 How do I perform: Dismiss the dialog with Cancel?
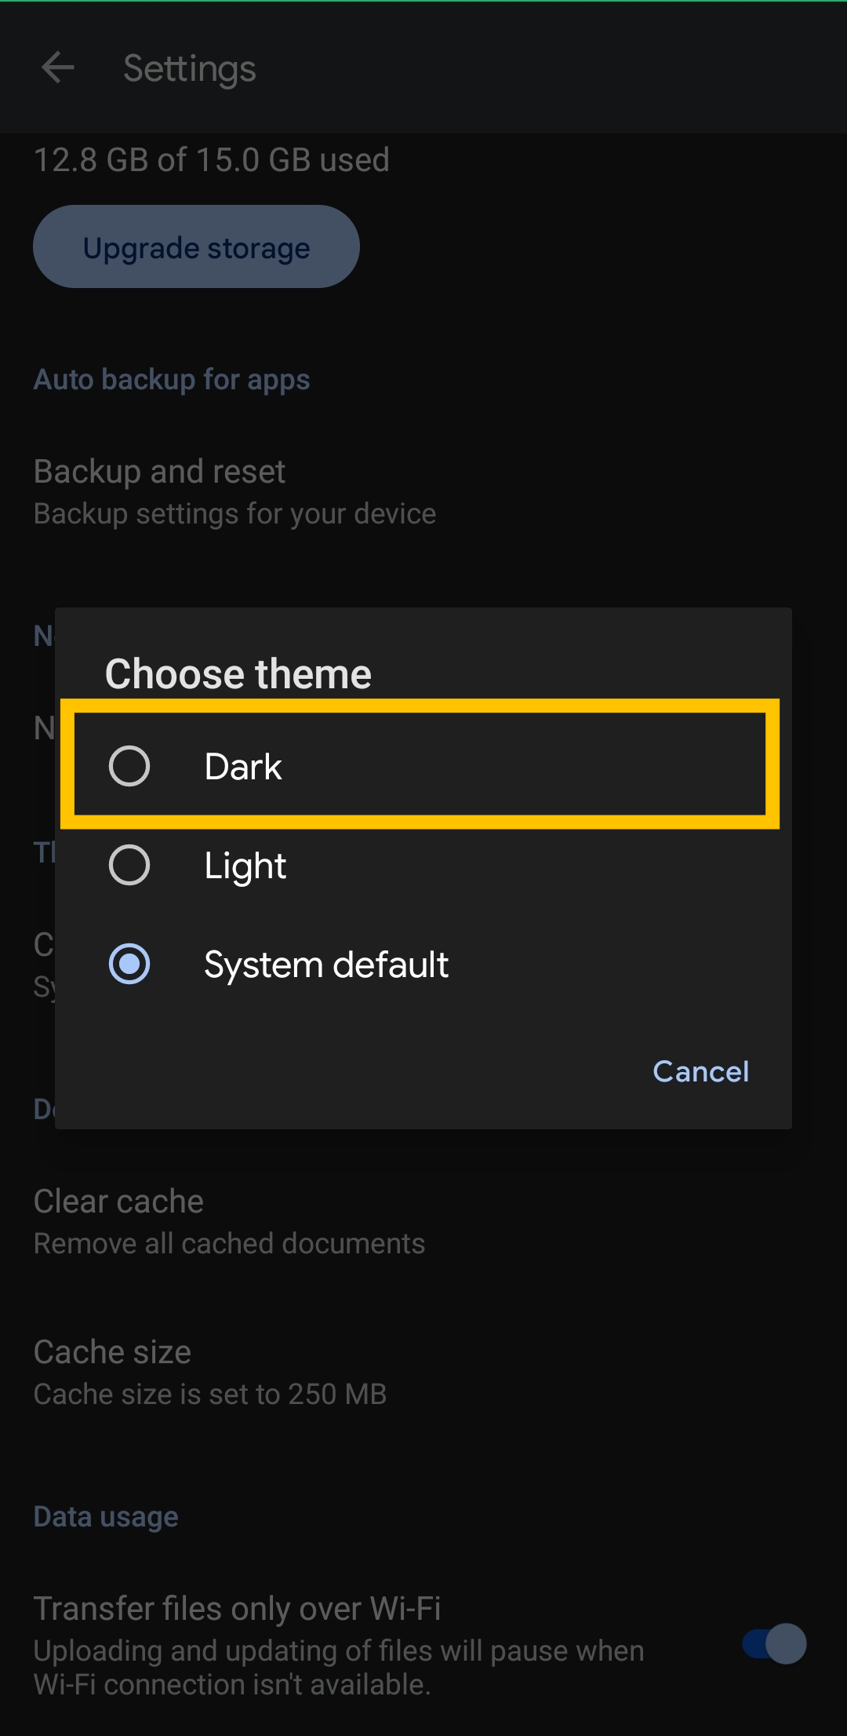[700, 1071]
